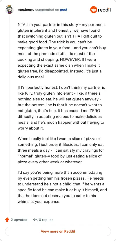This screenshot has width=116, height=241.
Task: Open the "0 replies" label
Action: coord(46,220)
